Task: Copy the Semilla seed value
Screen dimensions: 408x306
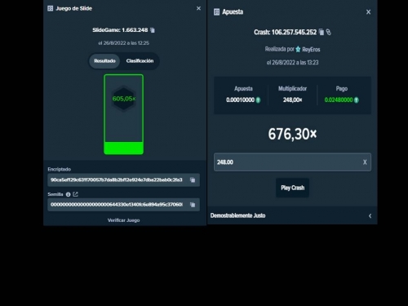Action: [x=193, y=205]
